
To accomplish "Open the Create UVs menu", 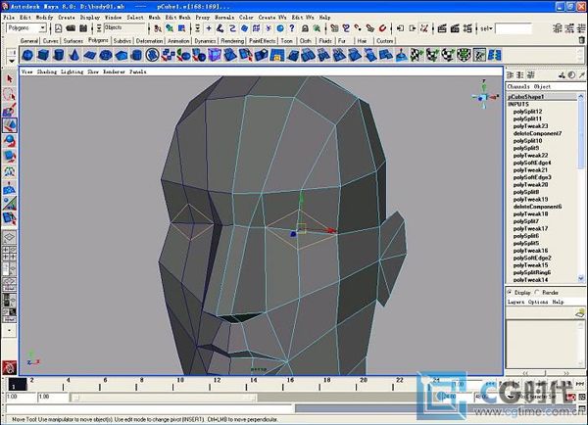I will (x=272, y=18).
